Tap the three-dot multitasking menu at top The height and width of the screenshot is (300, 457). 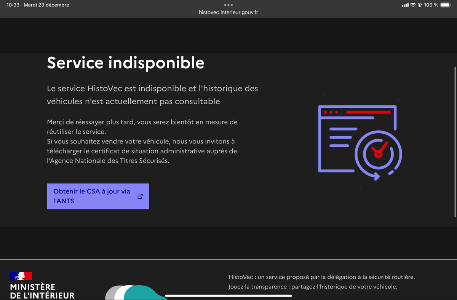(228, 5)
